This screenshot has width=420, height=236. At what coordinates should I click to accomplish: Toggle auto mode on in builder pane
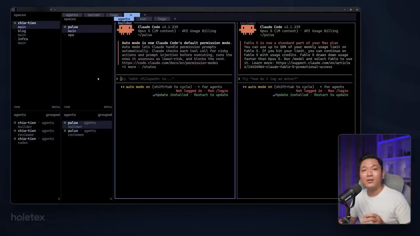coord(138,87)
